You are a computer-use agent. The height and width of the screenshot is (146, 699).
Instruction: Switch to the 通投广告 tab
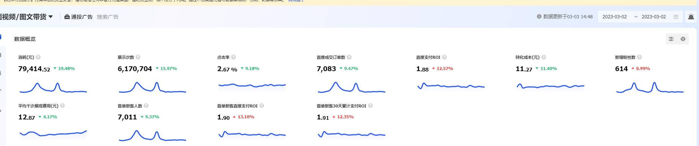click(79, 17)
